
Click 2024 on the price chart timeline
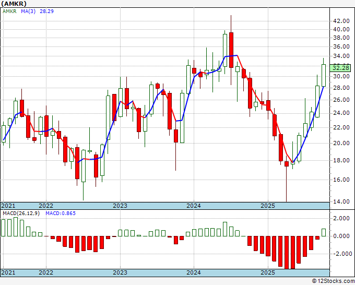coord(194,206)
